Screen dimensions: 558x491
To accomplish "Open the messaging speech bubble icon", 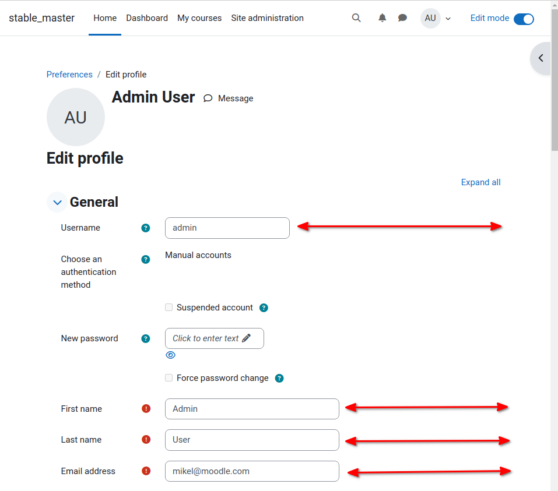I will pyautogui.click(x=402, y=18).
